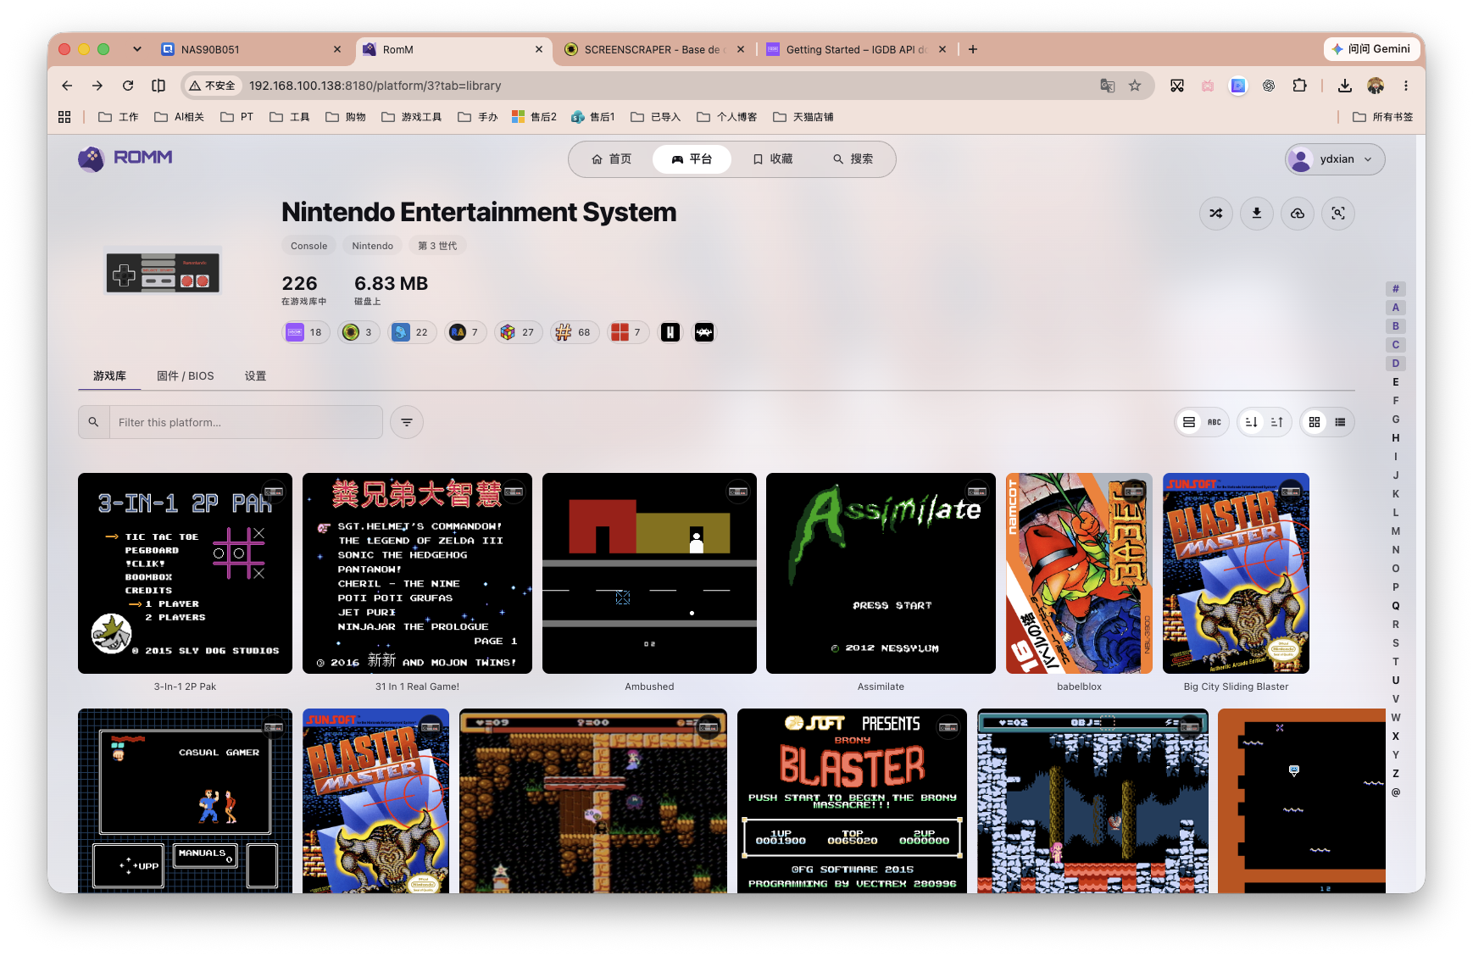The height and width of the screenshot is (956, 1473).
Task: Click the Ambushed title text
Action: [x=649, y=686]
